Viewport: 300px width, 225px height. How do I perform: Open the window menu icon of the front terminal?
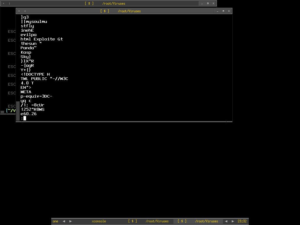[x=19, y=11]
